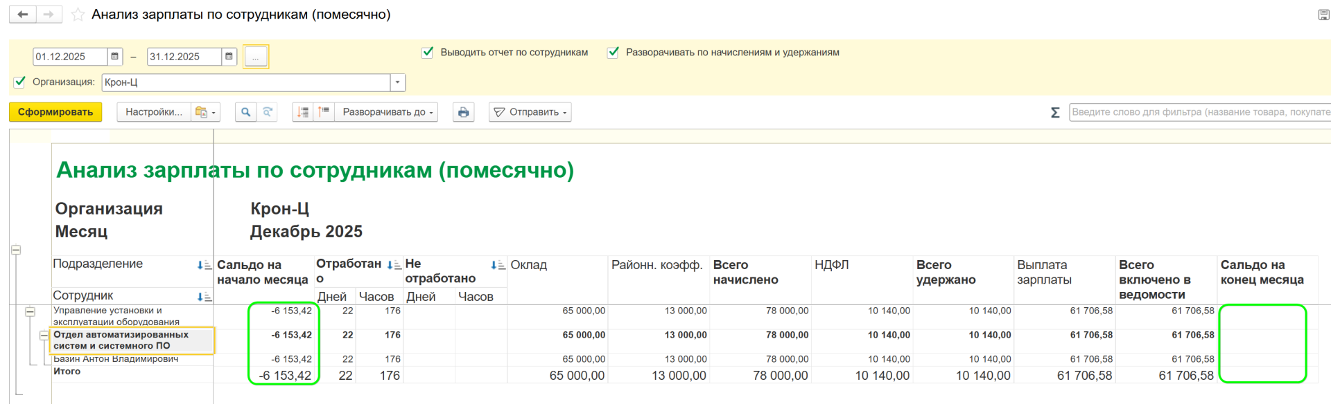The height and width of the screenshot is (404, 1331).
Task: Click the Декабрь 2025 month value
Action: [306, 232]
